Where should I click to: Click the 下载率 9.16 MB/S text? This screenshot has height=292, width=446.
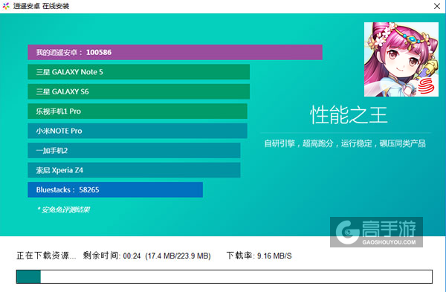click(259, 256)
